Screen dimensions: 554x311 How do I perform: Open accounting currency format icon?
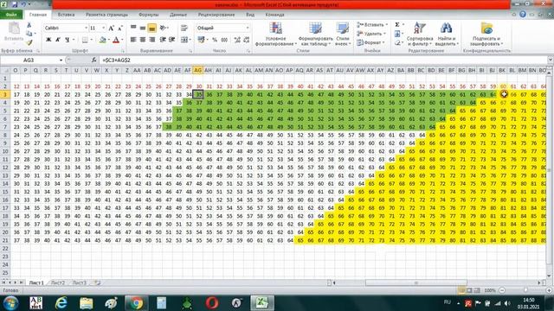[x=201, y=40]
